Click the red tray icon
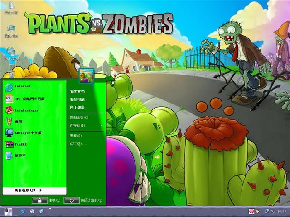The height and width of the screenshot is (217, 290). [x=251, y=211]
